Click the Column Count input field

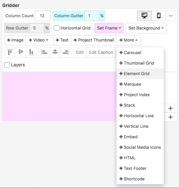[43, 16]
